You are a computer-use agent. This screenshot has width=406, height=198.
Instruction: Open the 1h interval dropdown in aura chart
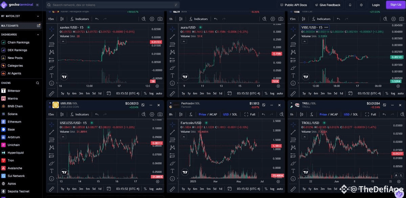(171, 19)
